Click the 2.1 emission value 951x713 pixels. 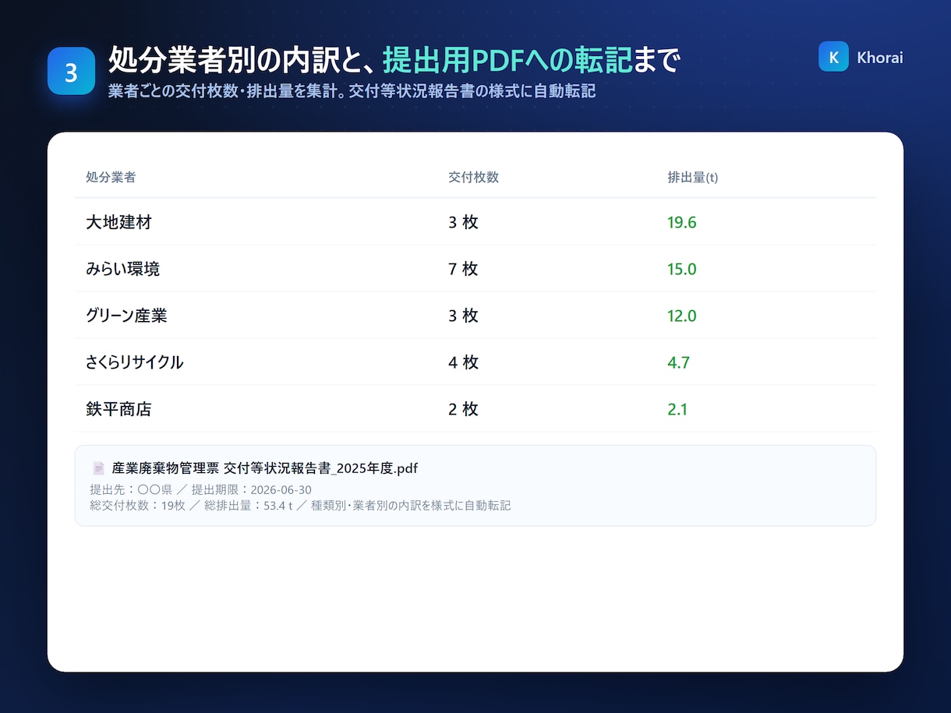[677, 409]
